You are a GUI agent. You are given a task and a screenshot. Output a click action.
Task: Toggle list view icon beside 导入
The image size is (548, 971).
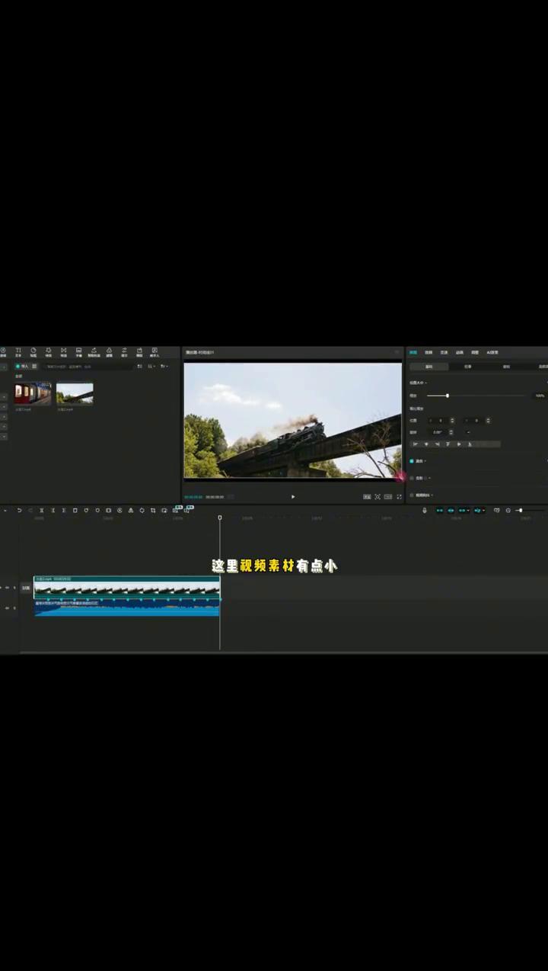click(34, 367)
